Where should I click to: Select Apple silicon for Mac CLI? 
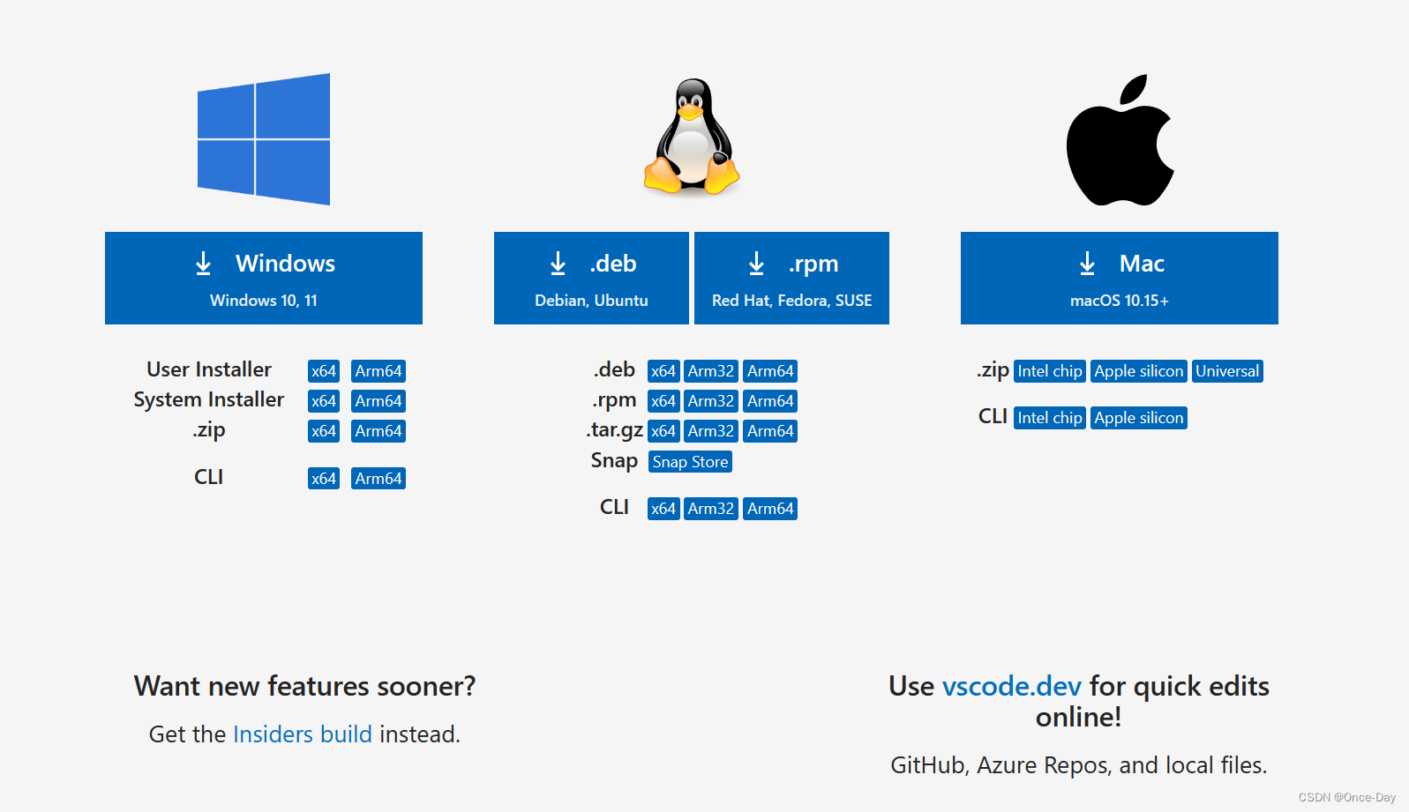(1139, 418)
